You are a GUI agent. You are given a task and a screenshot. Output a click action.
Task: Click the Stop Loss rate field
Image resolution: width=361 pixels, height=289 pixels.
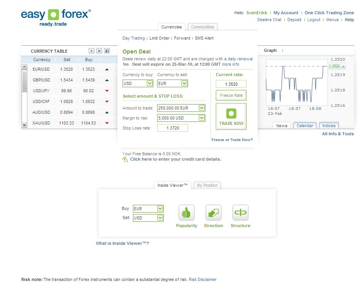pyautogui.click(x=173, y=128)
